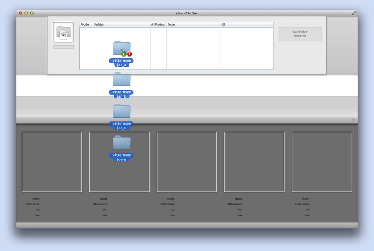The height and width of the screenshot is (251, 374).
Task: Click the red 4 count badge
Action: [129, 54]
